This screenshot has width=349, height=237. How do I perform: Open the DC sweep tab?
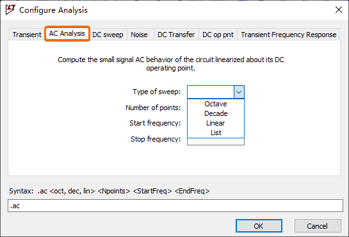[108, 35]
